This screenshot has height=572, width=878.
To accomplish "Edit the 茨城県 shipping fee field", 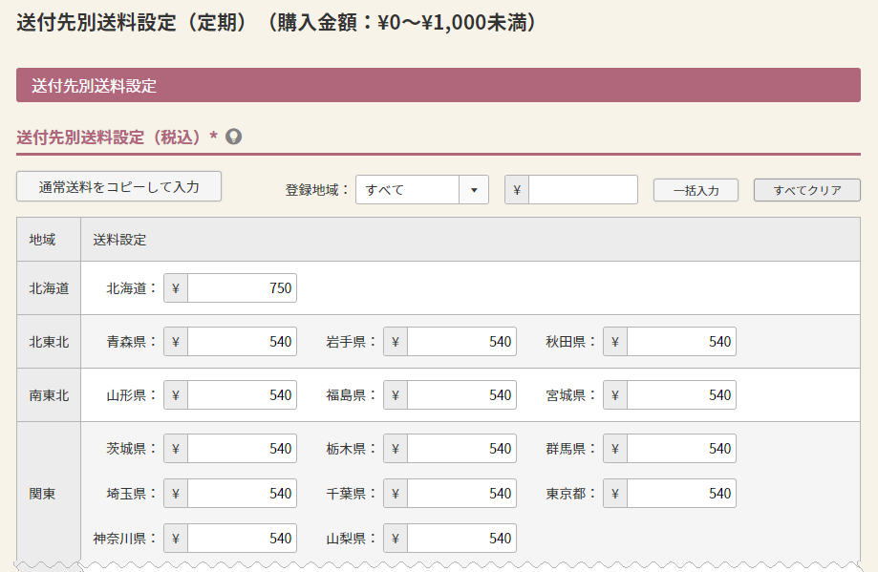I will [x=242, y=448].
